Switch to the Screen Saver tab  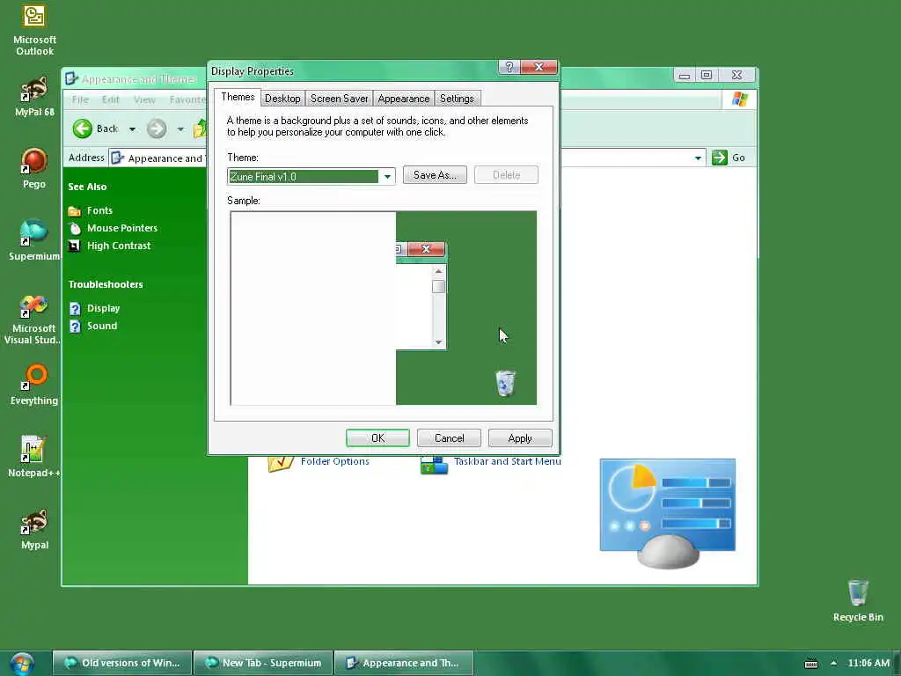[339, 99]
